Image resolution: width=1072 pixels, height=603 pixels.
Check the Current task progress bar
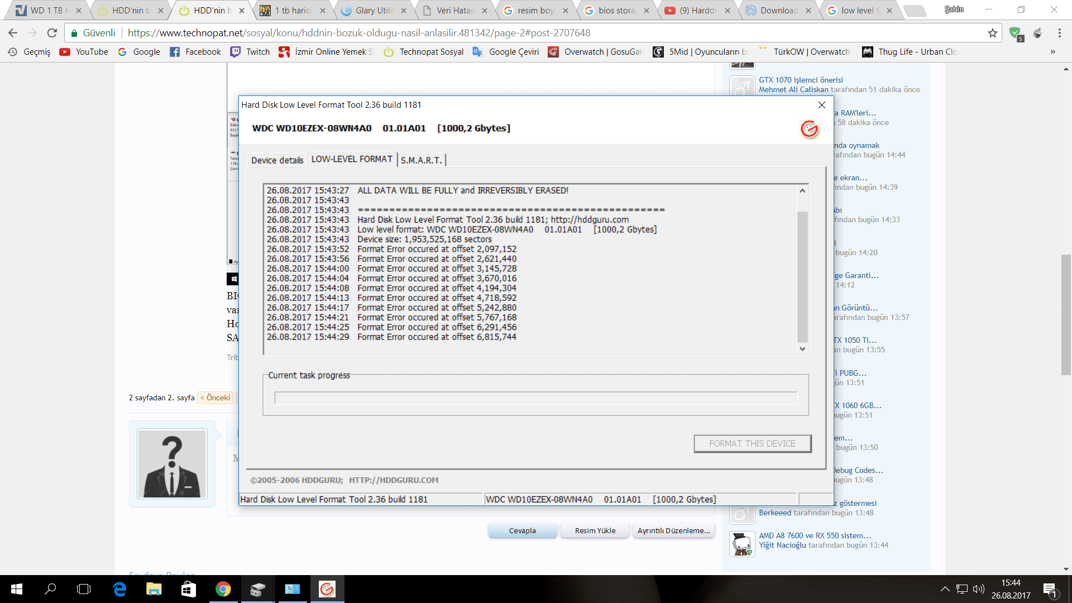pos(535,398)
